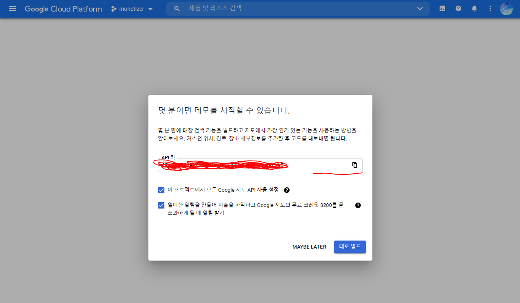Show help for Maps API enable option
This screenshot has width=520, height=303.
(x=287, y=190)
